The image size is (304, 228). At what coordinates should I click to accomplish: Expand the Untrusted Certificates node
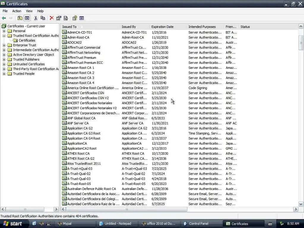point(4,64)
